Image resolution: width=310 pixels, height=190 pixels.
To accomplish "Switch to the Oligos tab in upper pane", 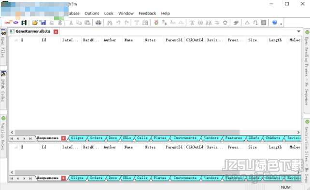I will (x=77, y=138).
